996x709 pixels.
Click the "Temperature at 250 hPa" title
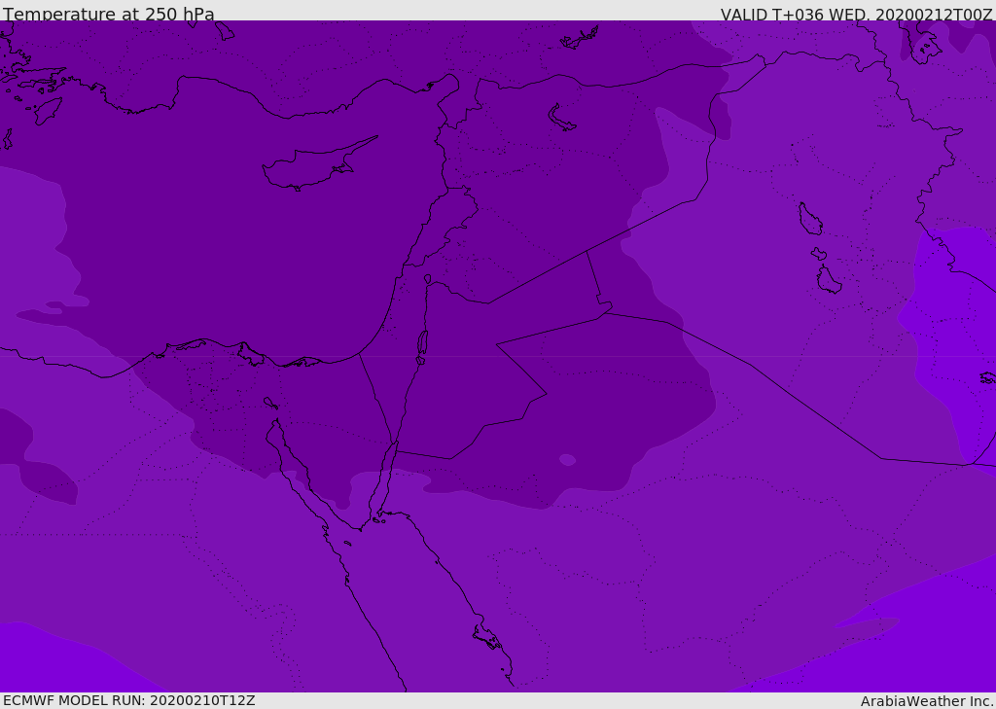(109, 15)
